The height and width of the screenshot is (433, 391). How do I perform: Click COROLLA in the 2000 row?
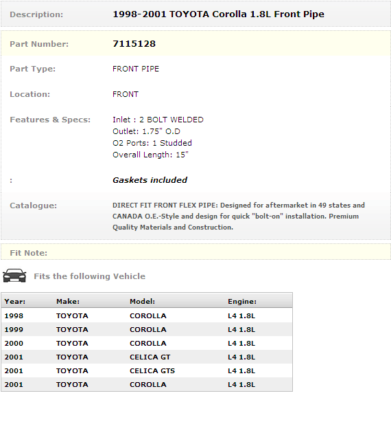(x=148, y=343)
